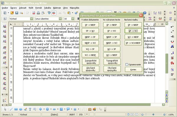177x117 pixels.
Task: Expand stars shapes dropdown arrow
Action: (x=78, y=109)
